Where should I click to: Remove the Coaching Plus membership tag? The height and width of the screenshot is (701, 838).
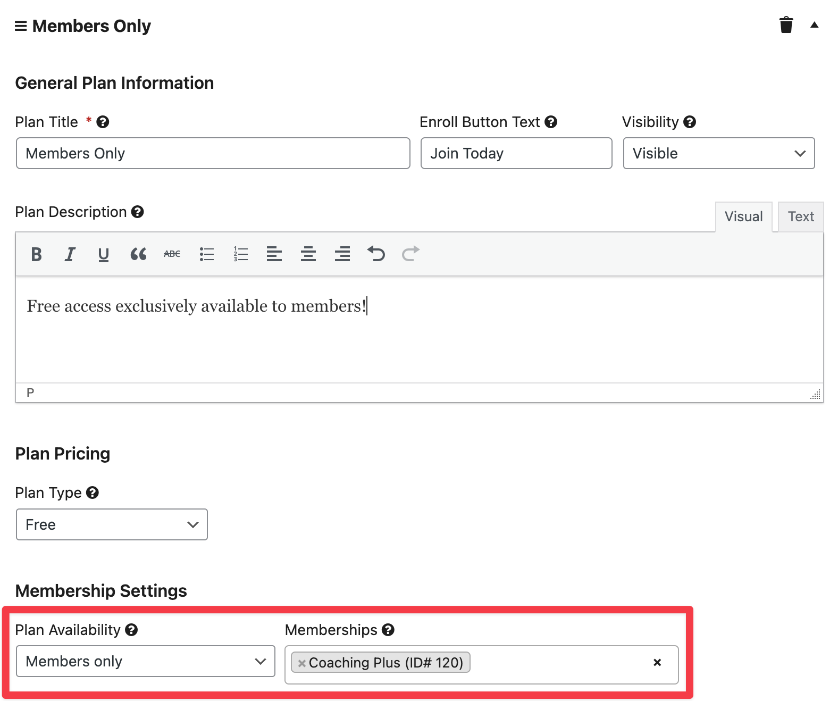301,663
